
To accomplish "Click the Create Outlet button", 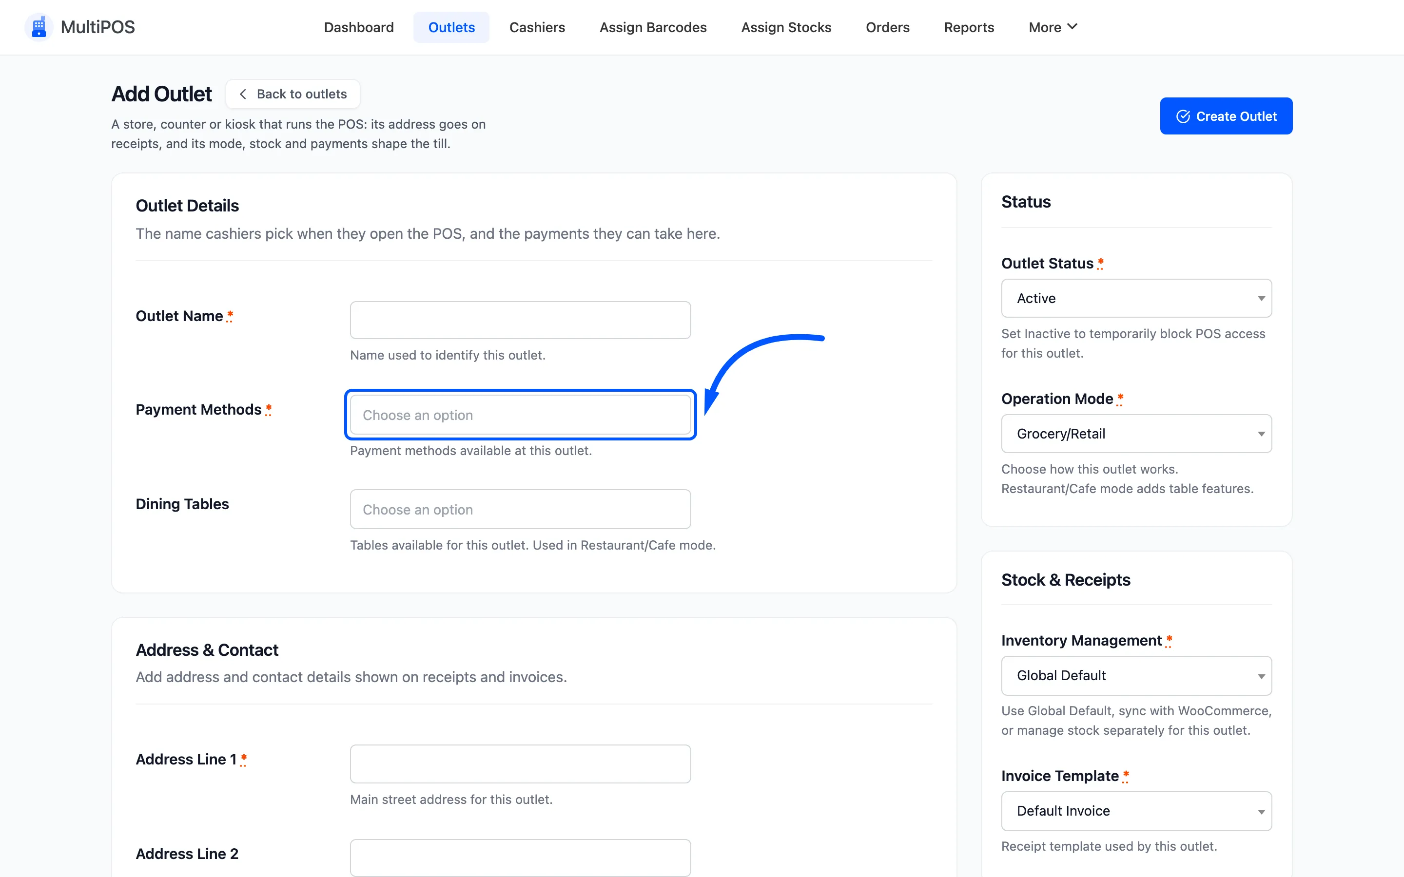I will tap(1226, 116).
